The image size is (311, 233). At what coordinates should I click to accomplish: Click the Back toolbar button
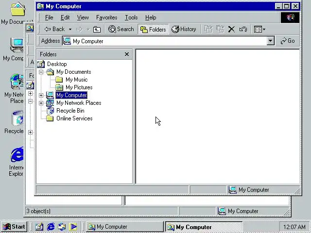(54, 29)
